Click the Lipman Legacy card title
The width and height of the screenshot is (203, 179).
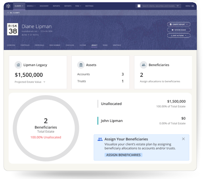pyautogui.click(x=35, y=65)
